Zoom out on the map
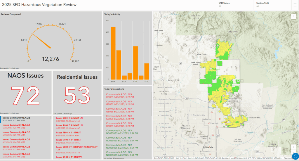 click(294, 152)
